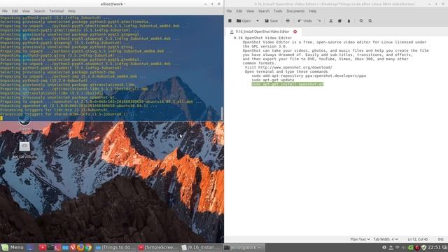Open the terminal's Search menu
The image size is (448, 252).
pyautogui.click(x=39, y=11)
